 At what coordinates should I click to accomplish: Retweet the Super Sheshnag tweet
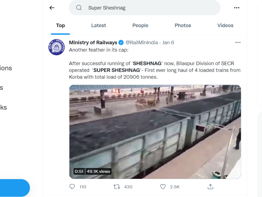pos(117,187)
